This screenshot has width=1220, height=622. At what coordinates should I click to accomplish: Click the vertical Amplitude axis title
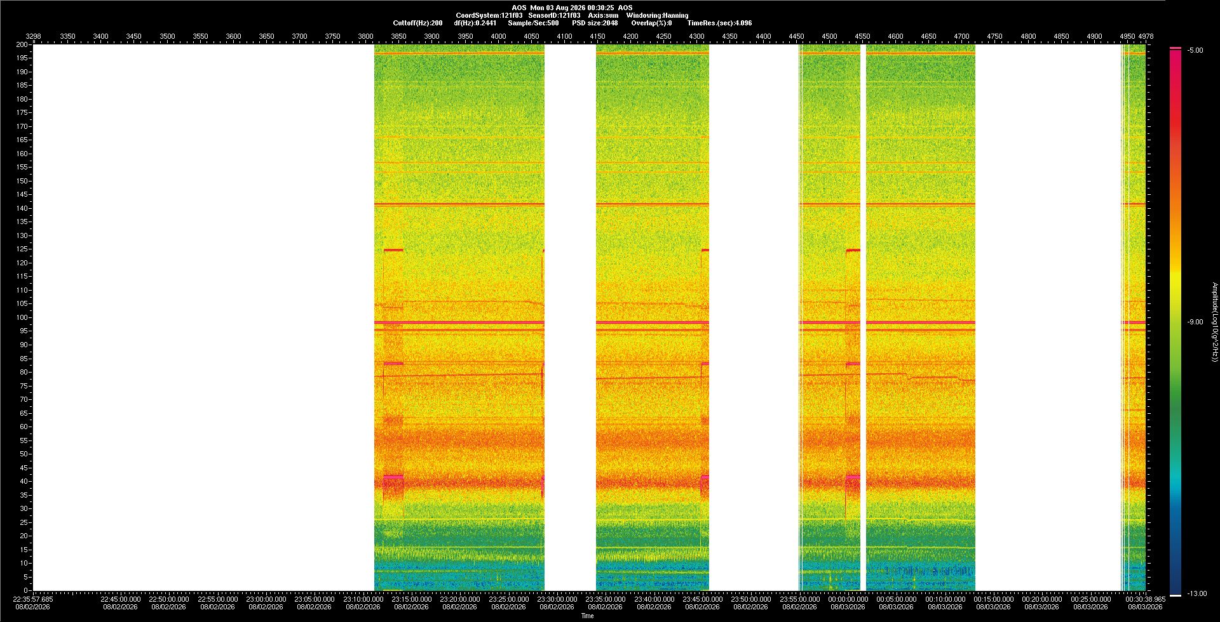(1214, 322)
